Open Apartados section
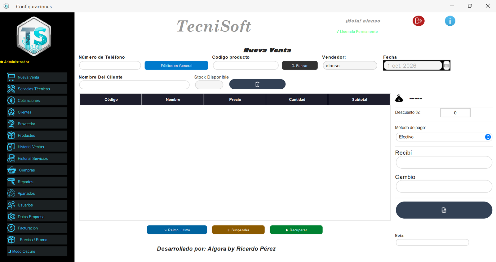Image resolution: width=496 pixels, height=262 pixels. (x=37, y=193)
